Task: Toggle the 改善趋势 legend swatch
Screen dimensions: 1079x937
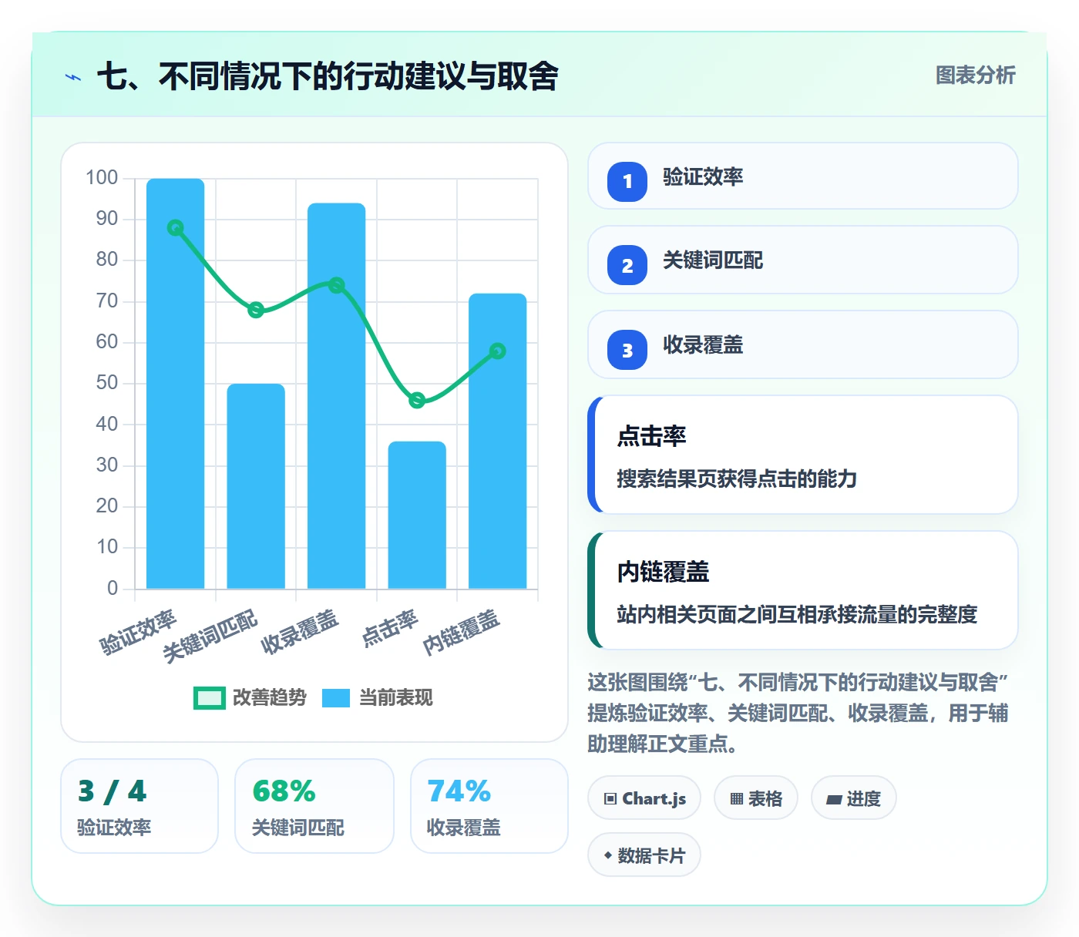Action: tap(209, 698)
